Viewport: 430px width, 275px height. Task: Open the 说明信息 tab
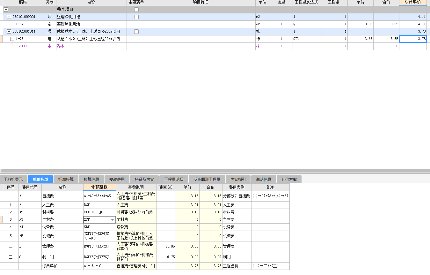[264, 180]
